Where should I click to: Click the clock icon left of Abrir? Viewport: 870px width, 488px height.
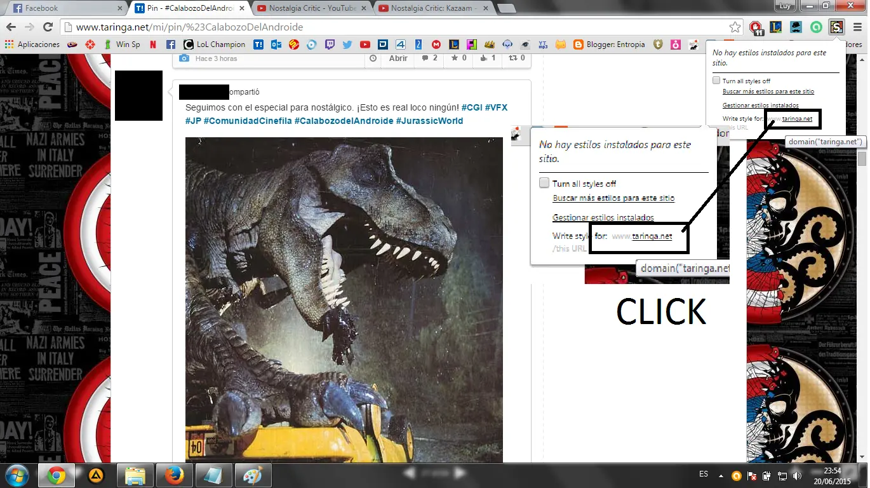373,58
